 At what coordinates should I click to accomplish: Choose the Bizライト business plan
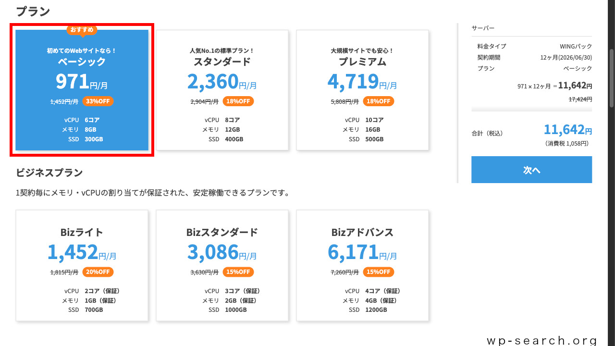(82, 265)
